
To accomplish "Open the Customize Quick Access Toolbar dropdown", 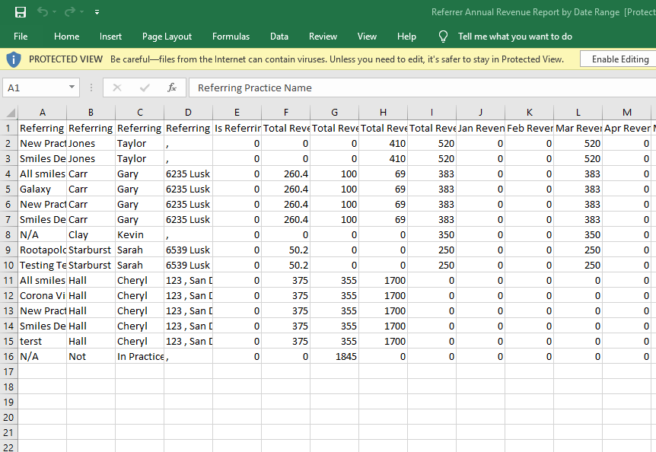I will coord(97,13).
